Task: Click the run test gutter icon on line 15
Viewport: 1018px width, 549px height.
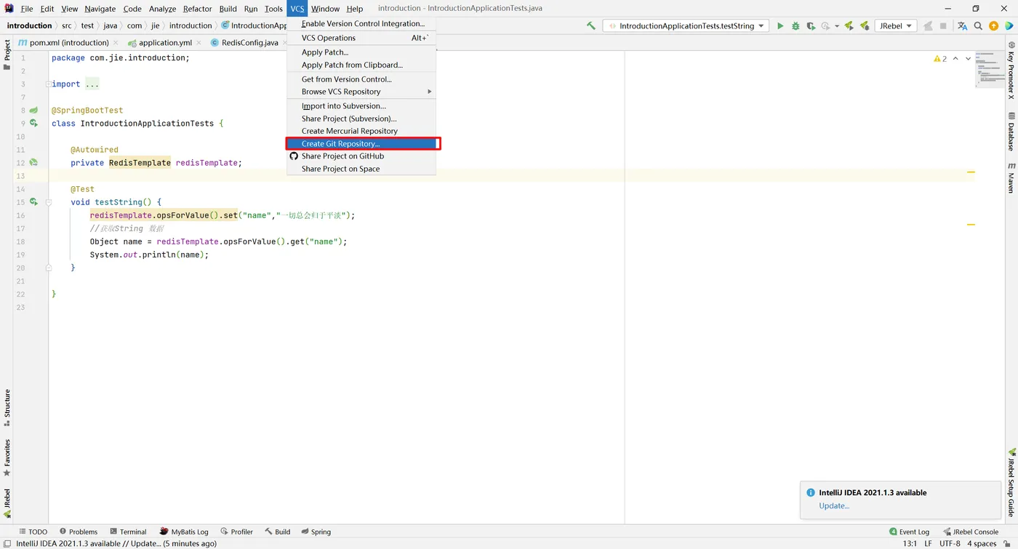Action: click(33, 202)
